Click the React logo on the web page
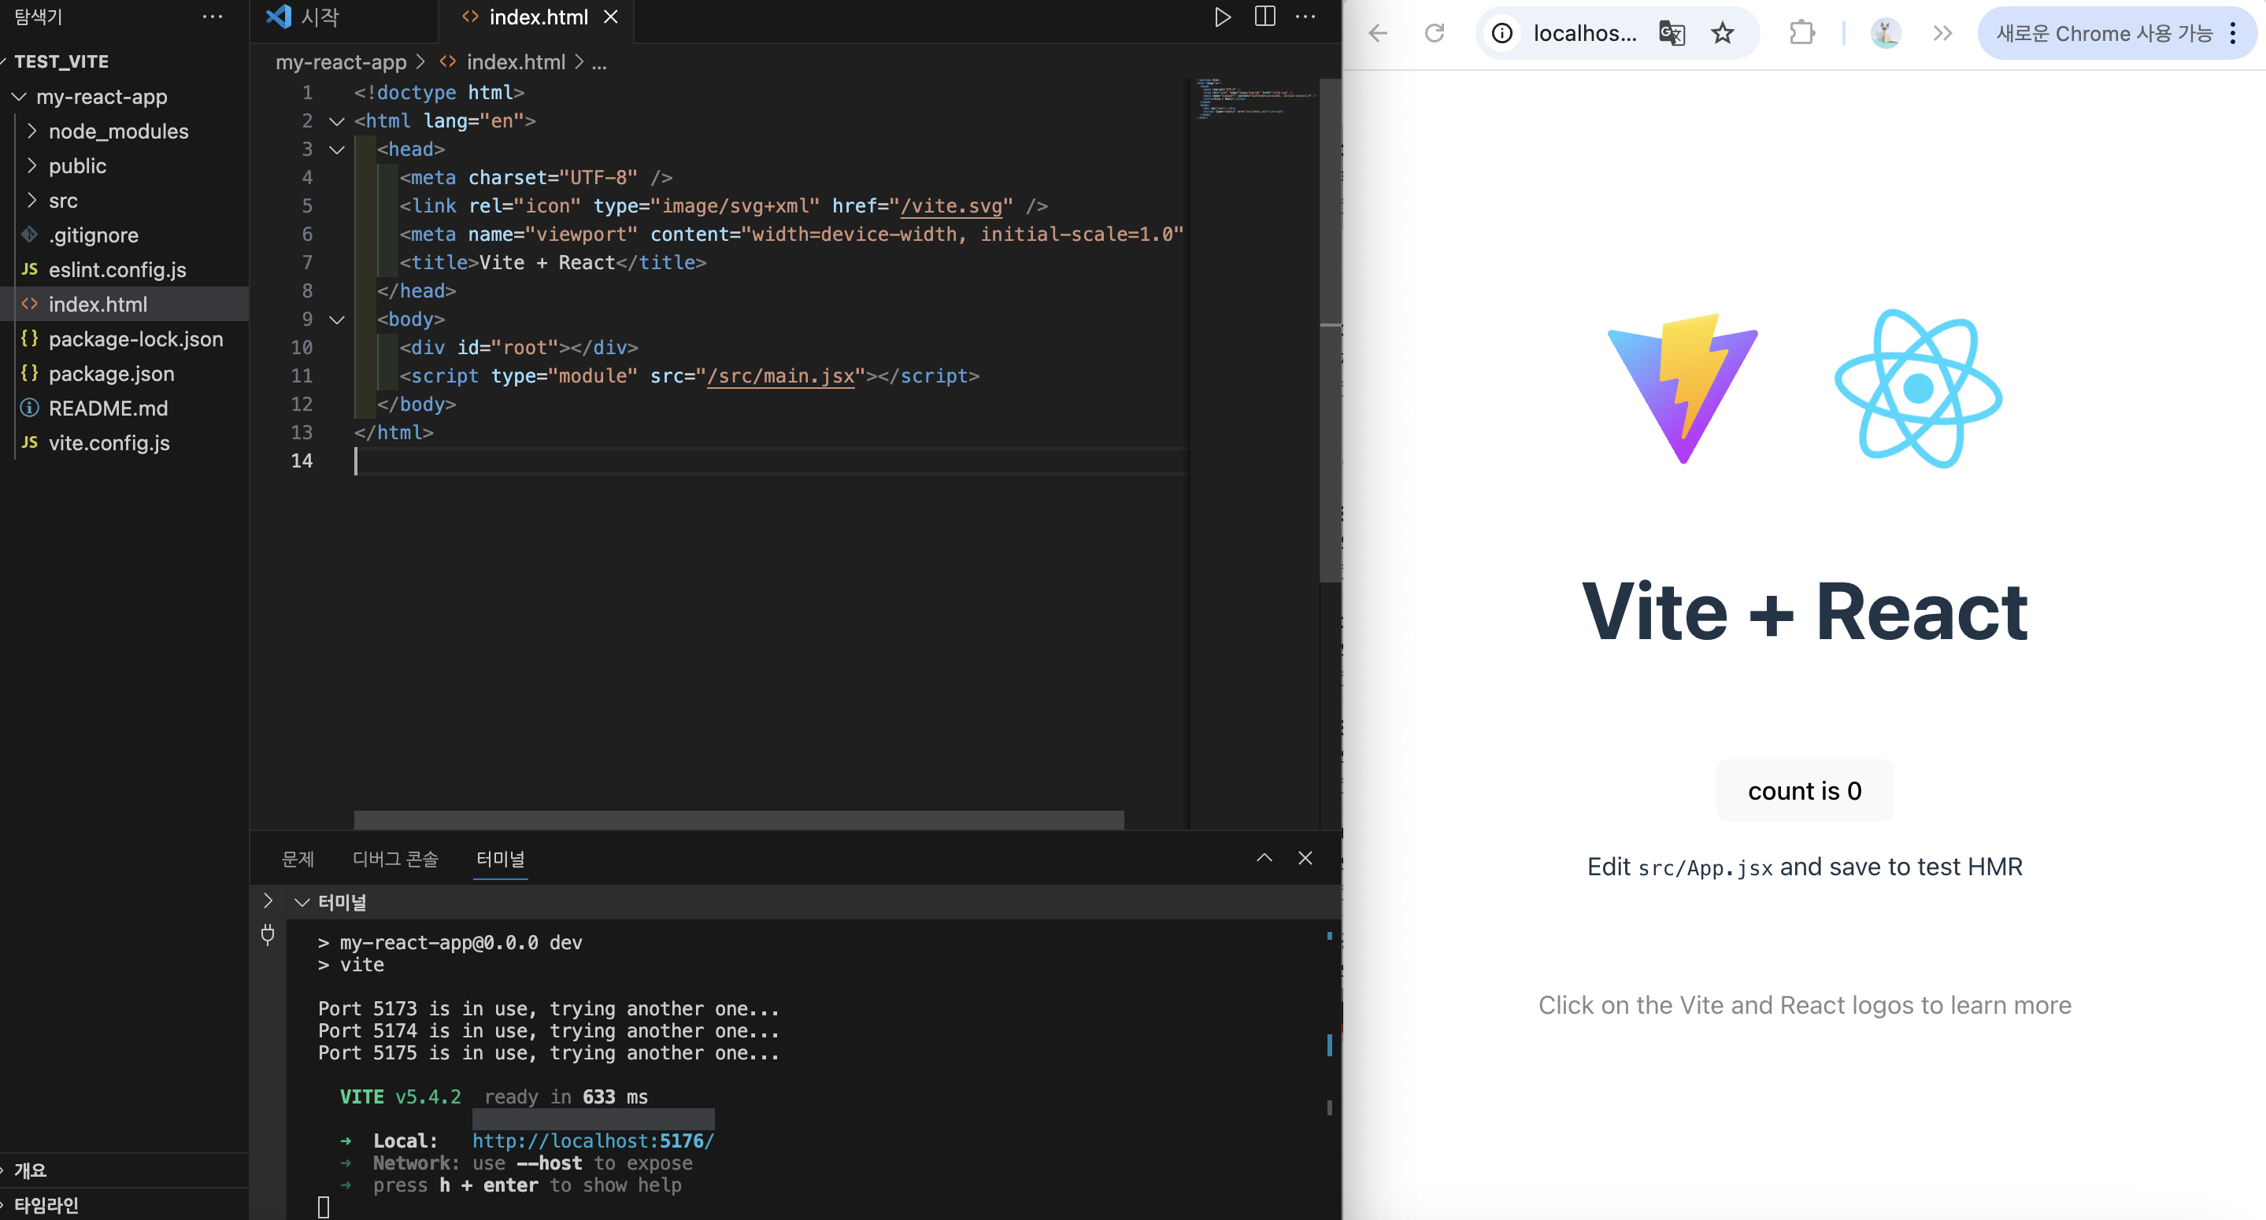This screenshot has height=1220, width=2266. coord(1919,388)
